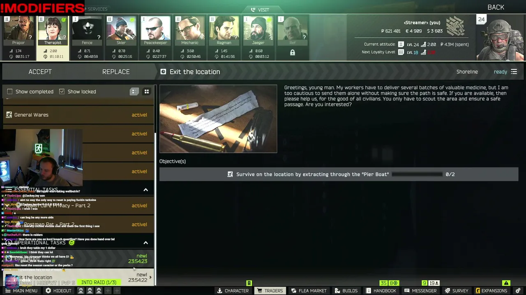Image resolution: width=526 pixels, height=295 pixels.
Task: Open the FLEA MARKET
Action: tap(309, 290)
